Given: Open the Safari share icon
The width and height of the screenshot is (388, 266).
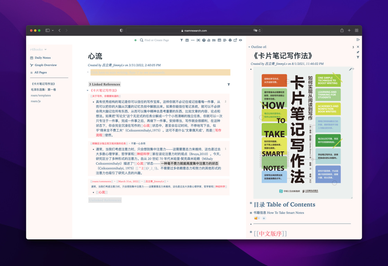Looking at the screenshot, I should (x=342, y=30).
